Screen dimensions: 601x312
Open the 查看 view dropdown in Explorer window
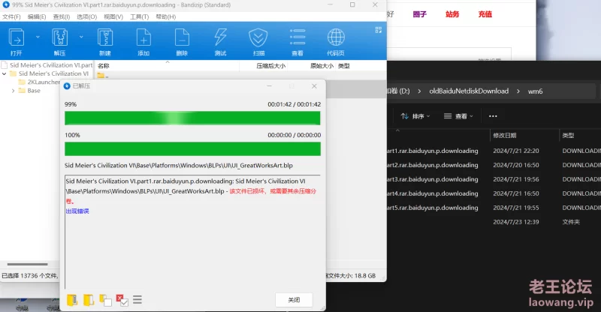[458, 116]
